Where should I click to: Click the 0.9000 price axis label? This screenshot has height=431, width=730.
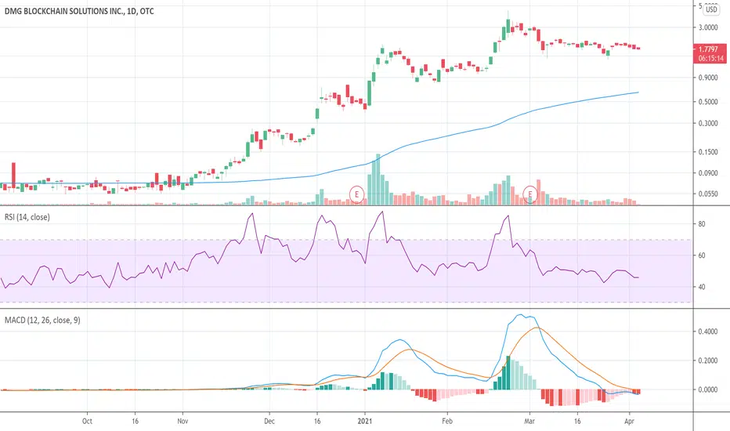[707, 78]
